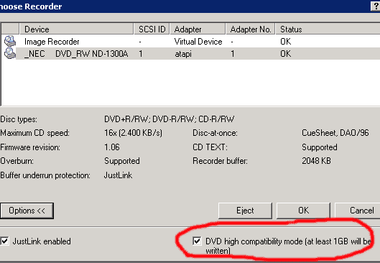
Task: Click the Adapter column header
Action: 198,29
